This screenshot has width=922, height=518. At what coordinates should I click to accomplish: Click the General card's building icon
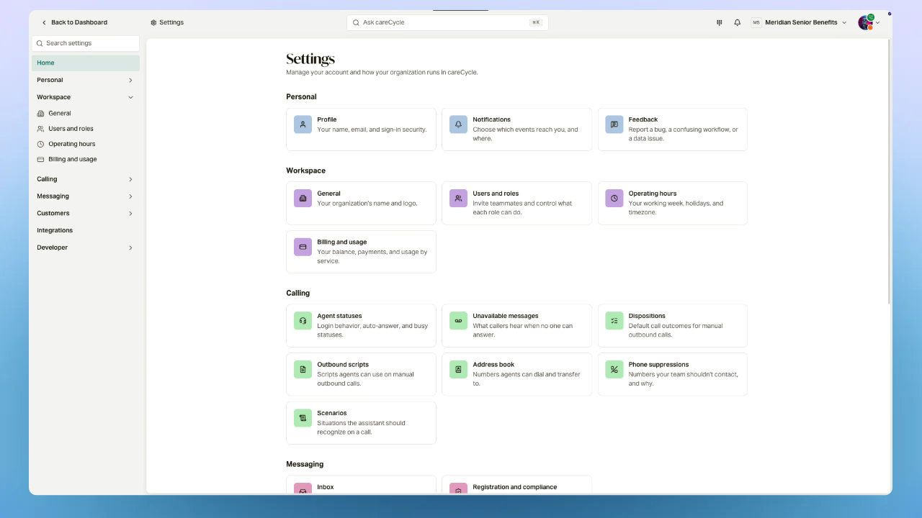[x=303, y=198]
